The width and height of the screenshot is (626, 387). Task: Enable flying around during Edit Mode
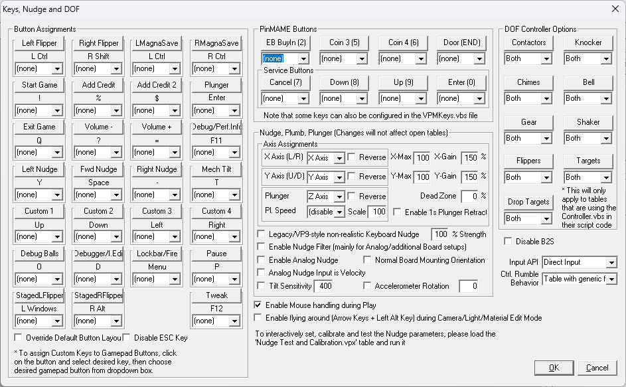point(258,318)
